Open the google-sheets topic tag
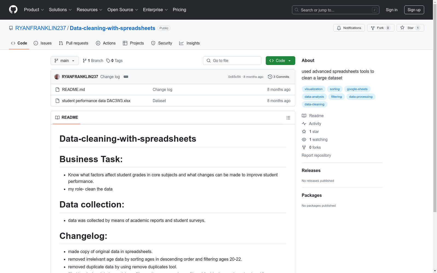This screenshot has width=437, height=273. click(x=357, y=89)
